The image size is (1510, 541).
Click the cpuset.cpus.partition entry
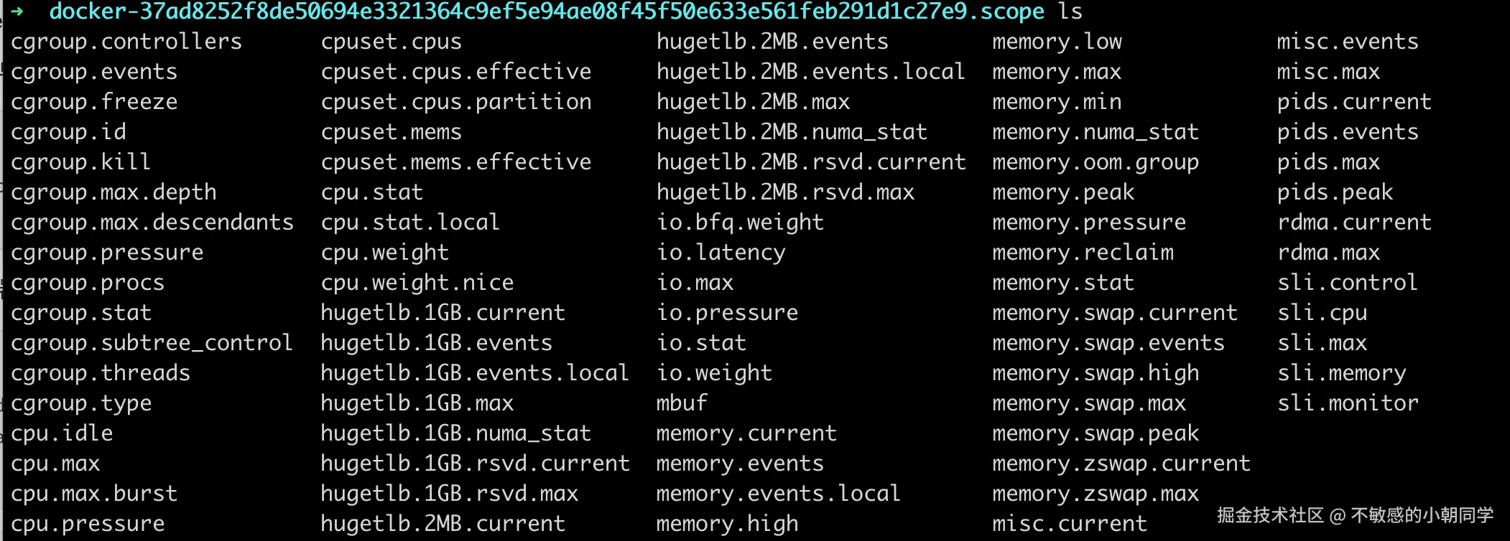tap(456, 102)
